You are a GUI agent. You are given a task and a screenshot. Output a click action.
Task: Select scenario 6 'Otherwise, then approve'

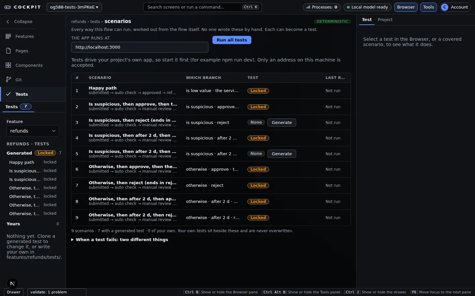pyautogui.click(x=211, y=169)
